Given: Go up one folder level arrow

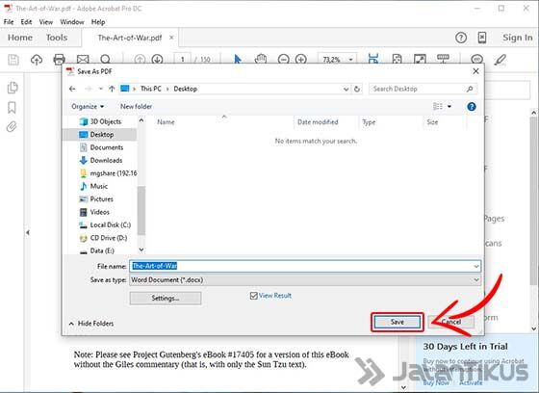Looking at the screenshot, I should [x=112, y=89].
